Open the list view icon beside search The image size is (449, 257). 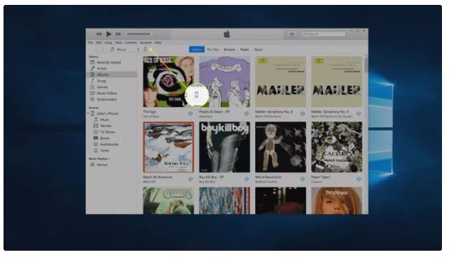[292, 34]
